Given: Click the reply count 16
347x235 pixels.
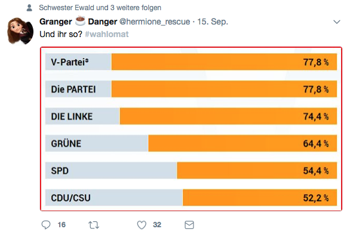Looking at the screenshot, I should (x=62, y=225).
